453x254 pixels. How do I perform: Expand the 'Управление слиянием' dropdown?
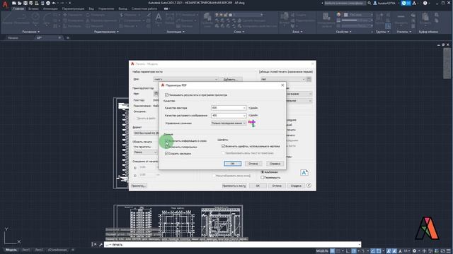tap(229, 123)
